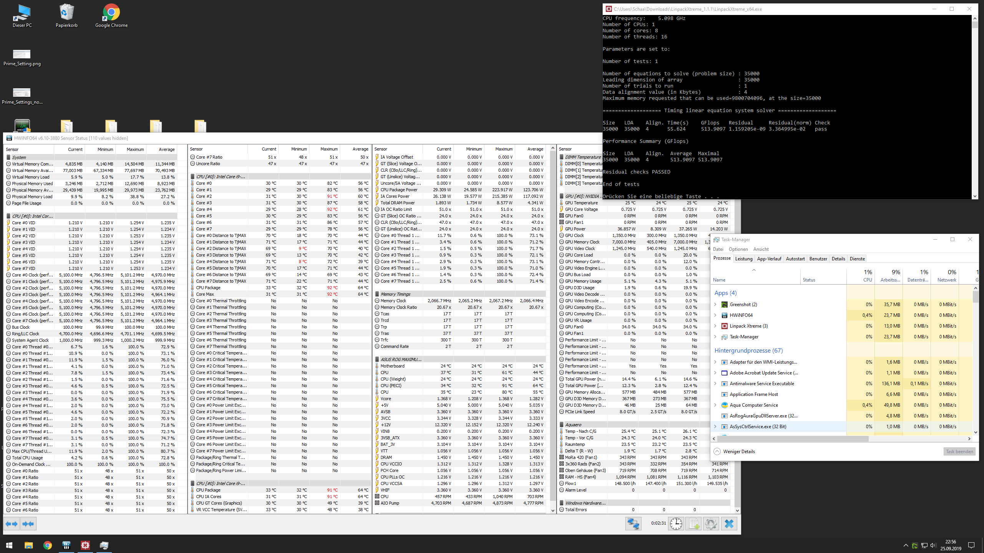Screen dimensions: 984x553
Task: Open Chrome from taskbar
Action: tap(48, 545)
